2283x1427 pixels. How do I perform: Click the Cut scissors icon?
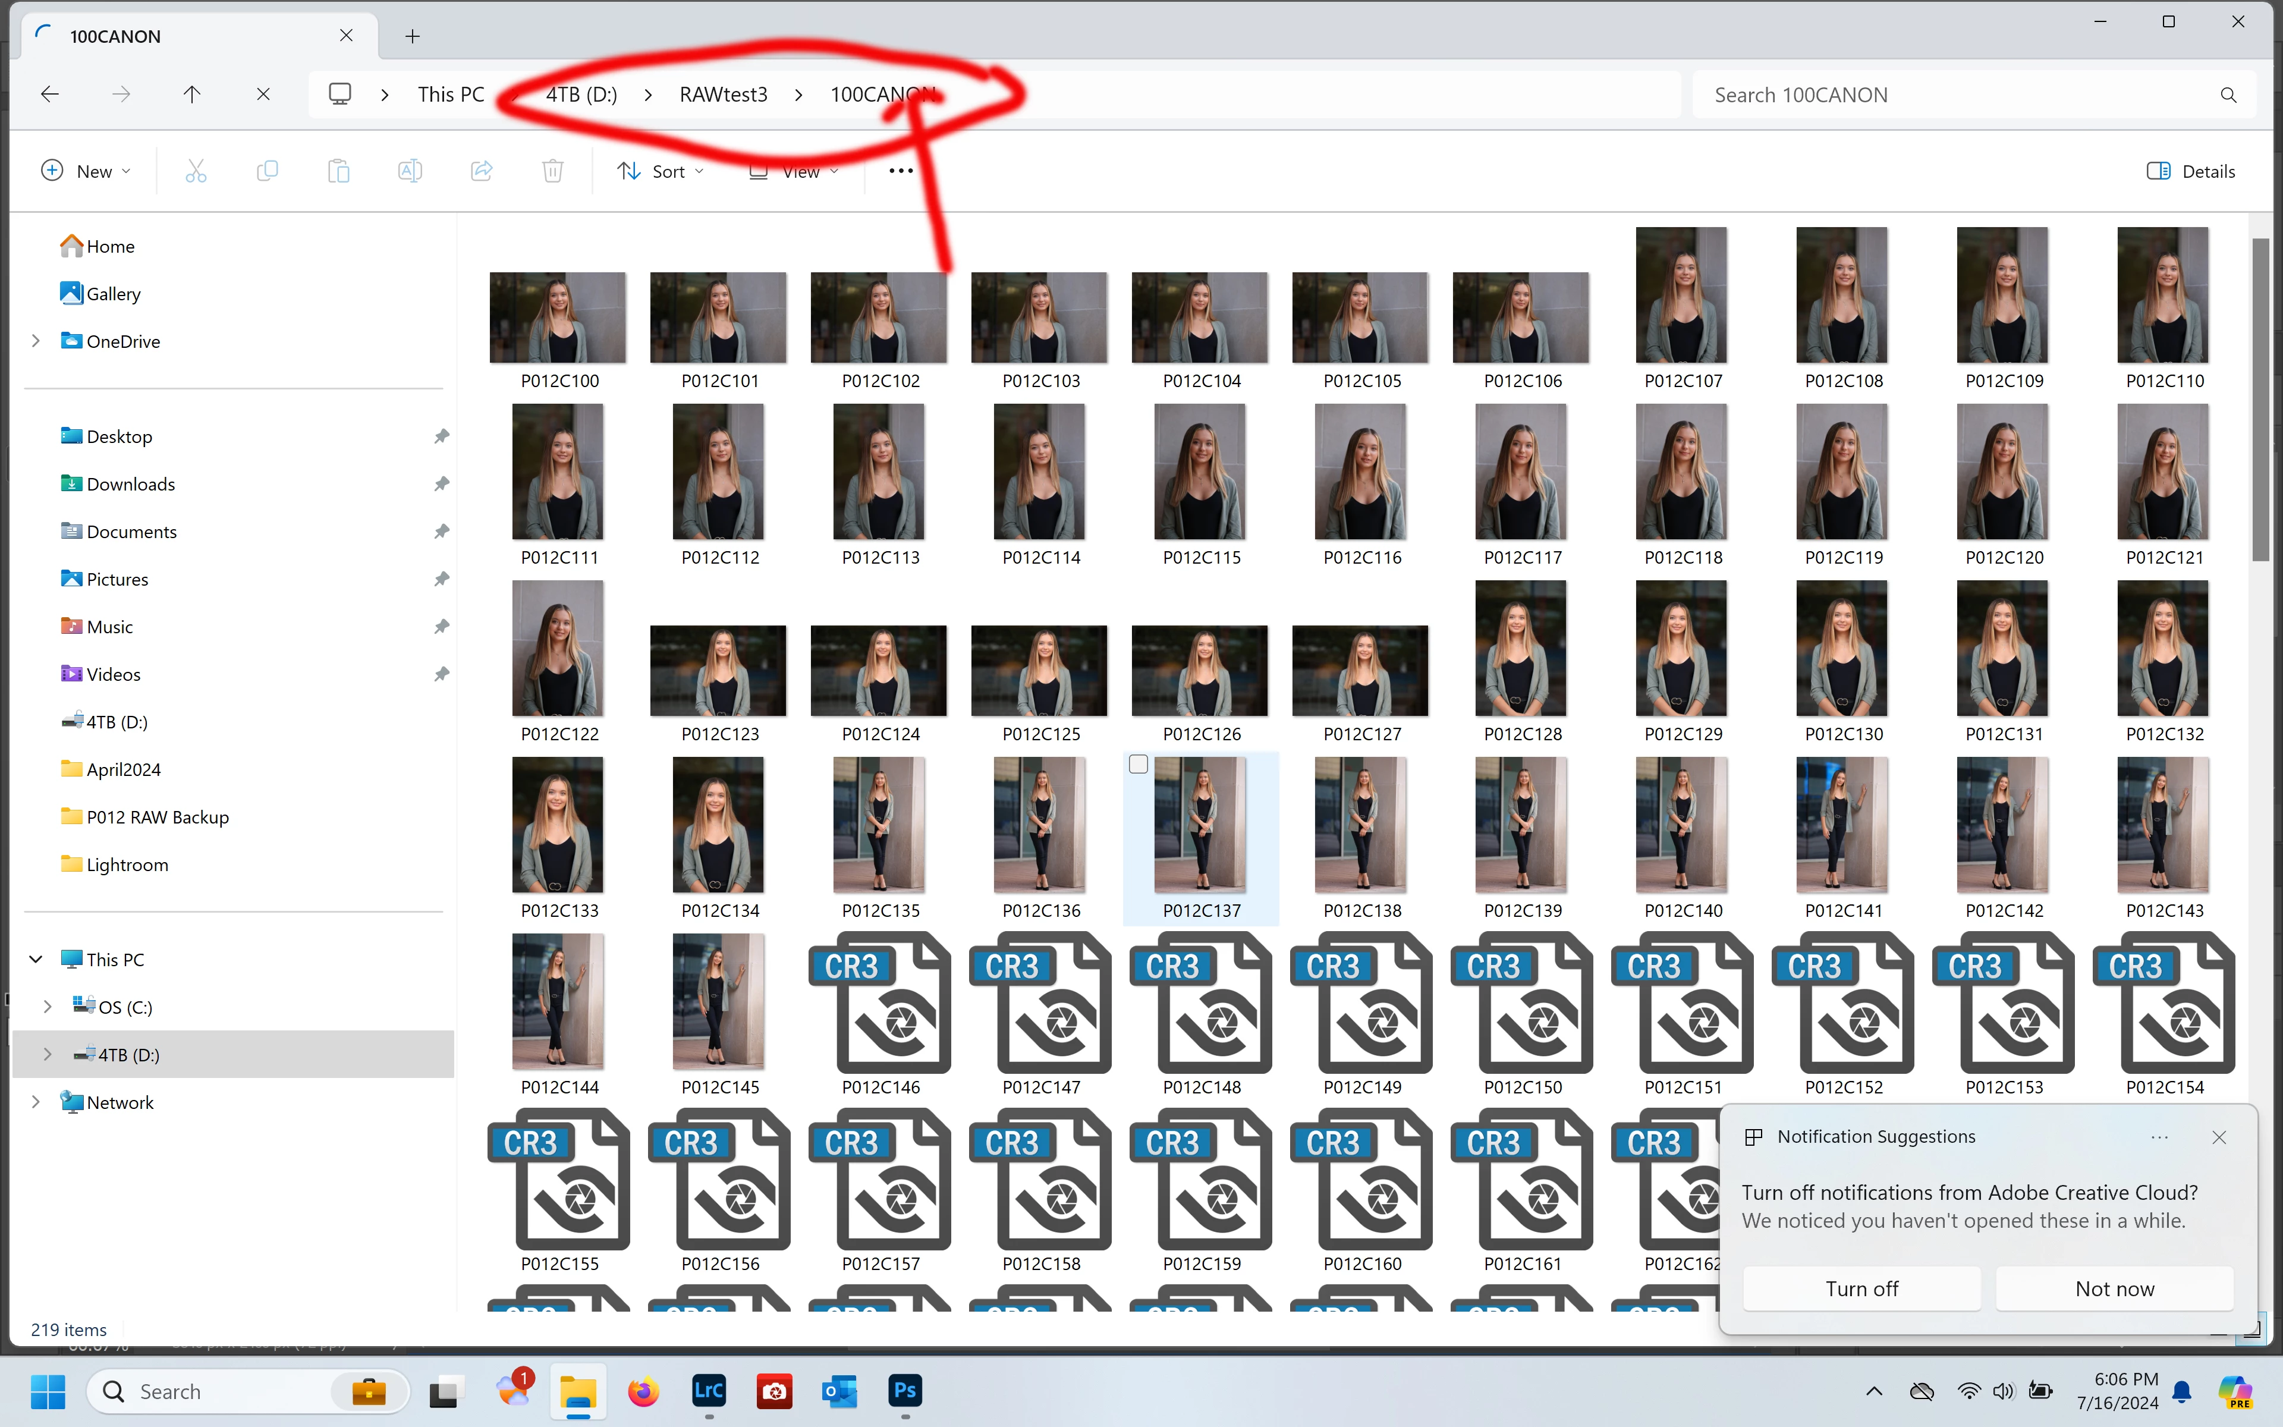[195, 171]
